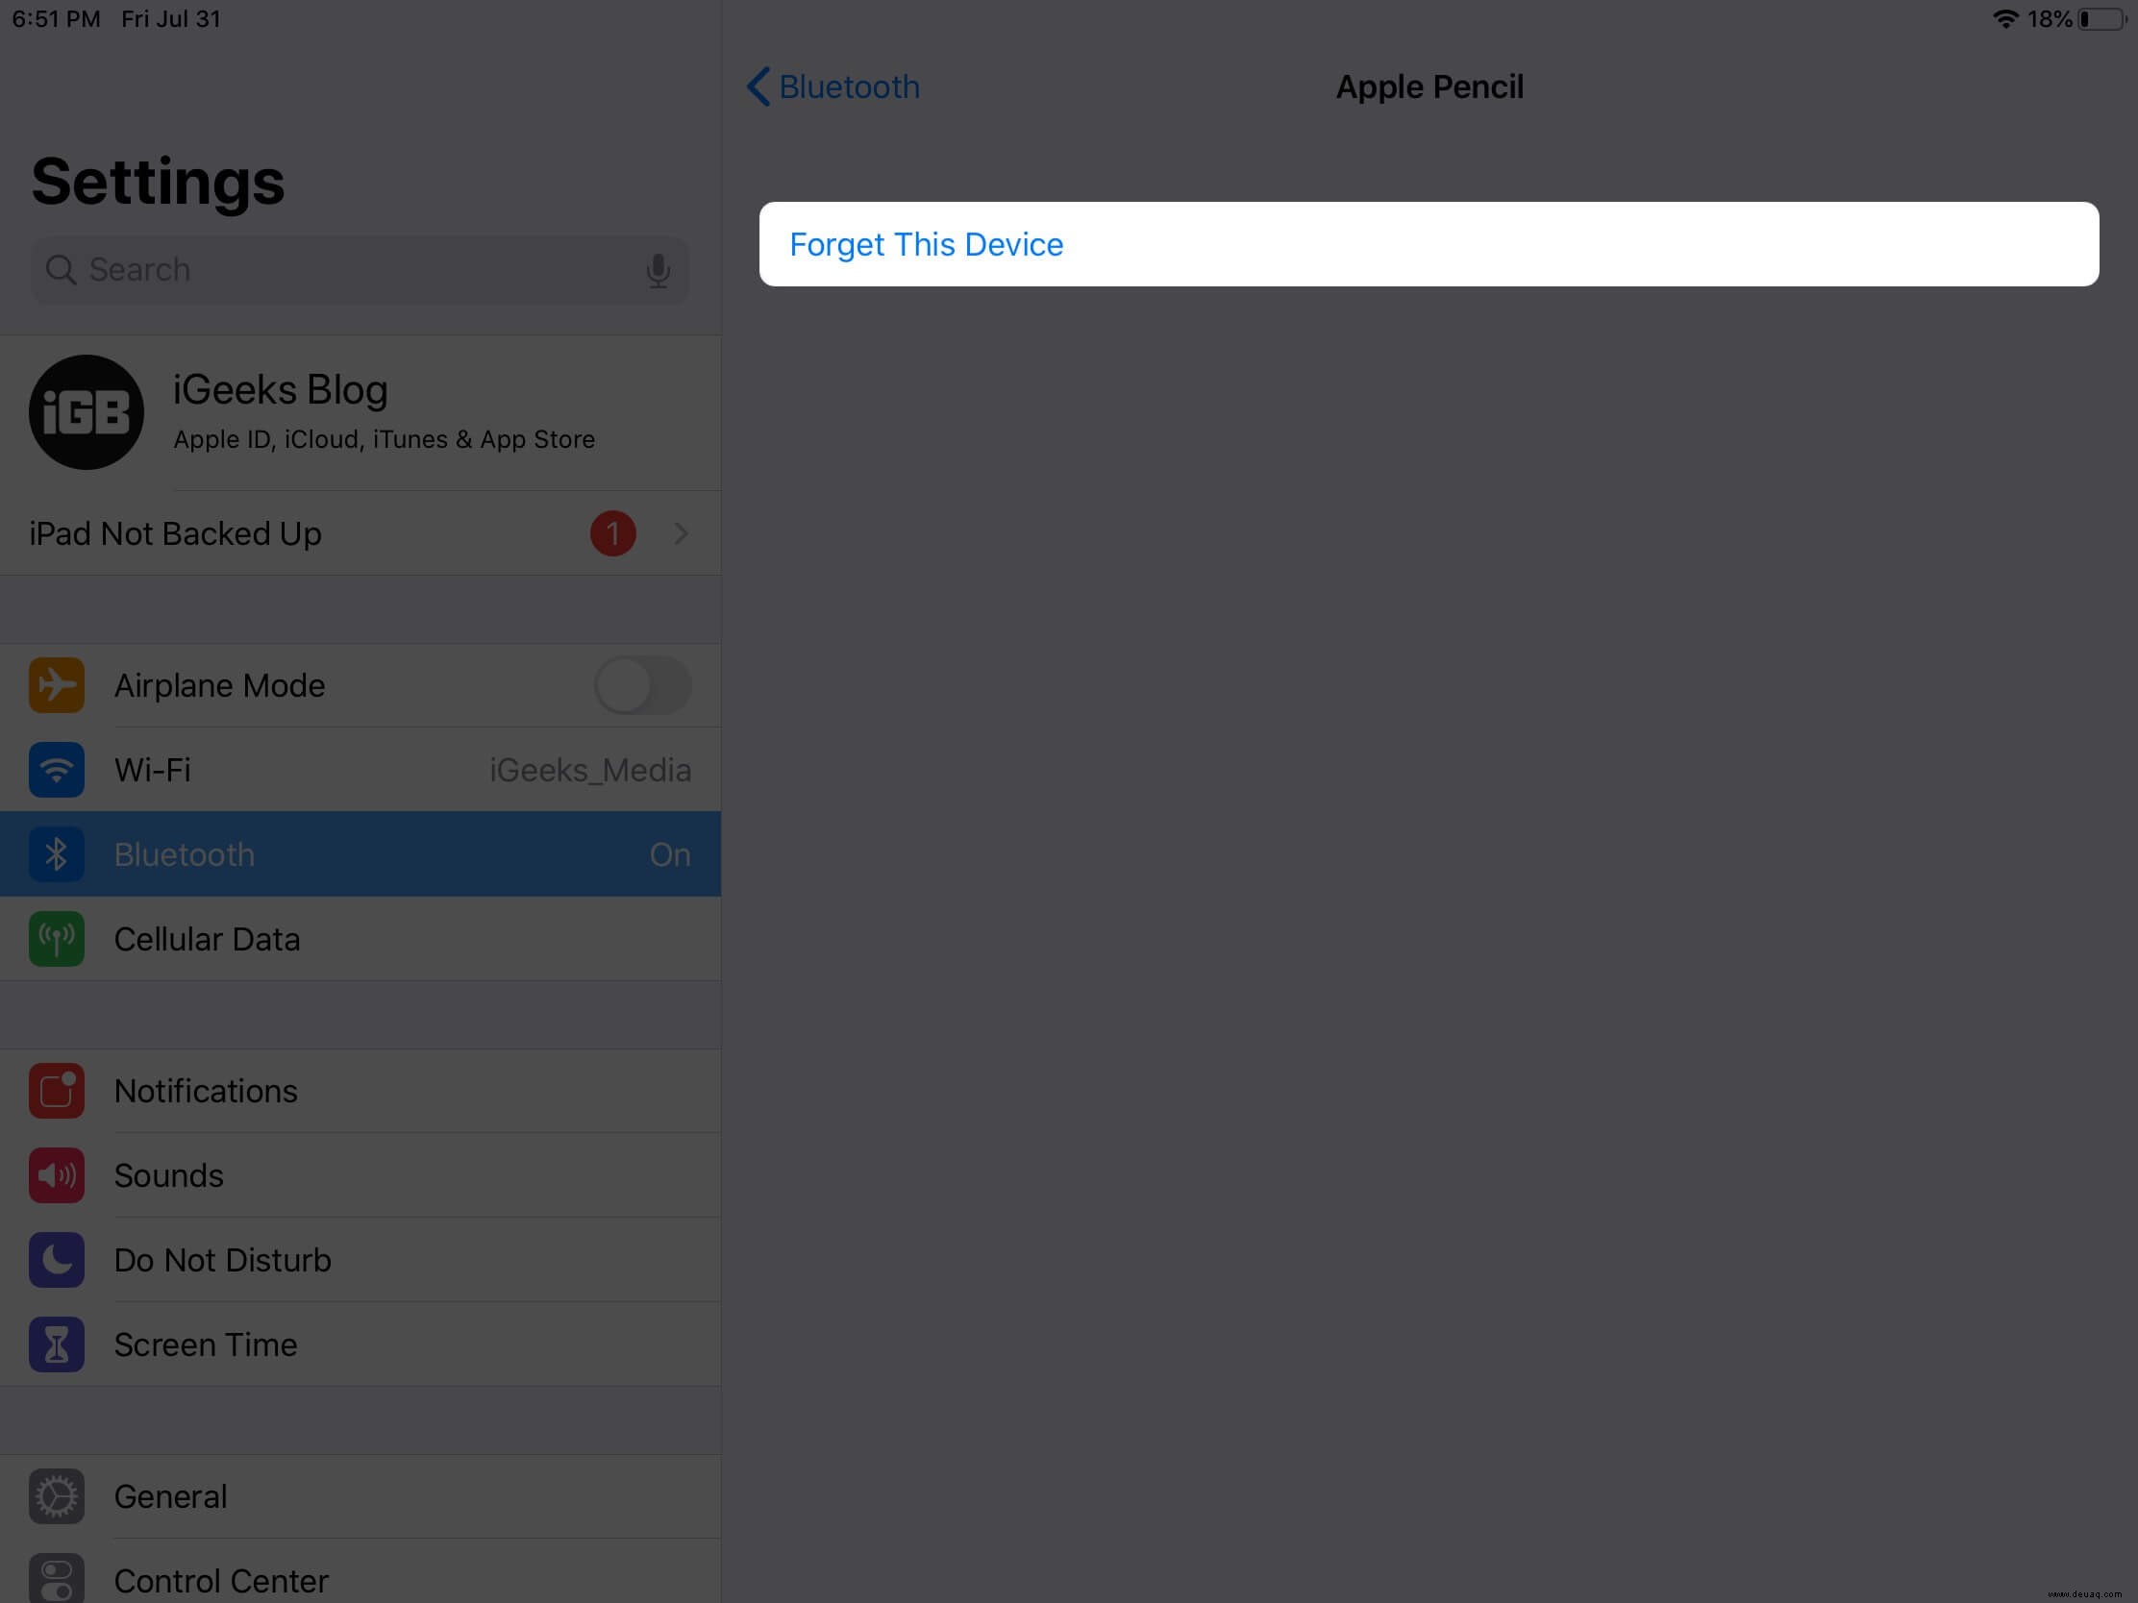
Task: Open Notifications settings
Action: (x=360, y=1091)
